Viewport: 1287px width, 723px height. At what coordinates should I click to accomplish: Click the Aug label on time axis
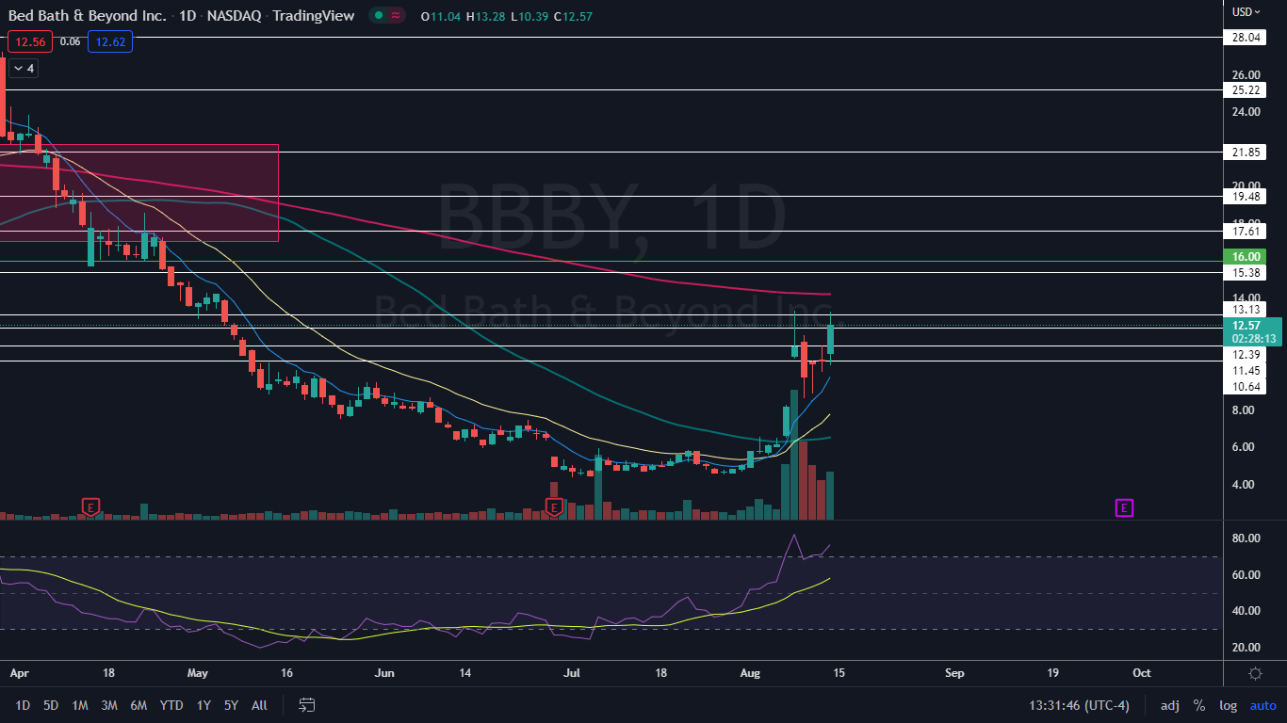point(750,673)
